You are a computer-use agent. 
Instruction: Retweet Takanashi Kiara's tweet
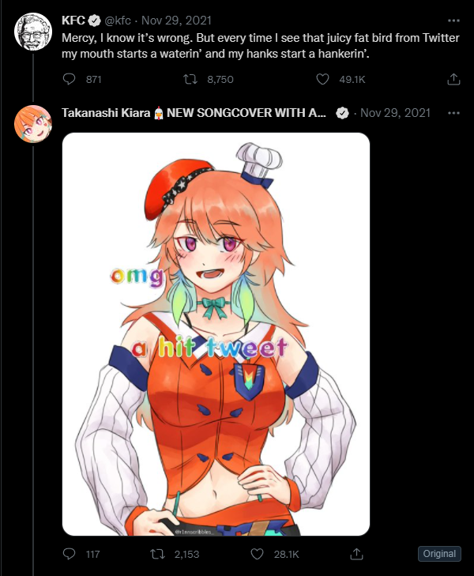pyautogui.click(x=157, y=554)
